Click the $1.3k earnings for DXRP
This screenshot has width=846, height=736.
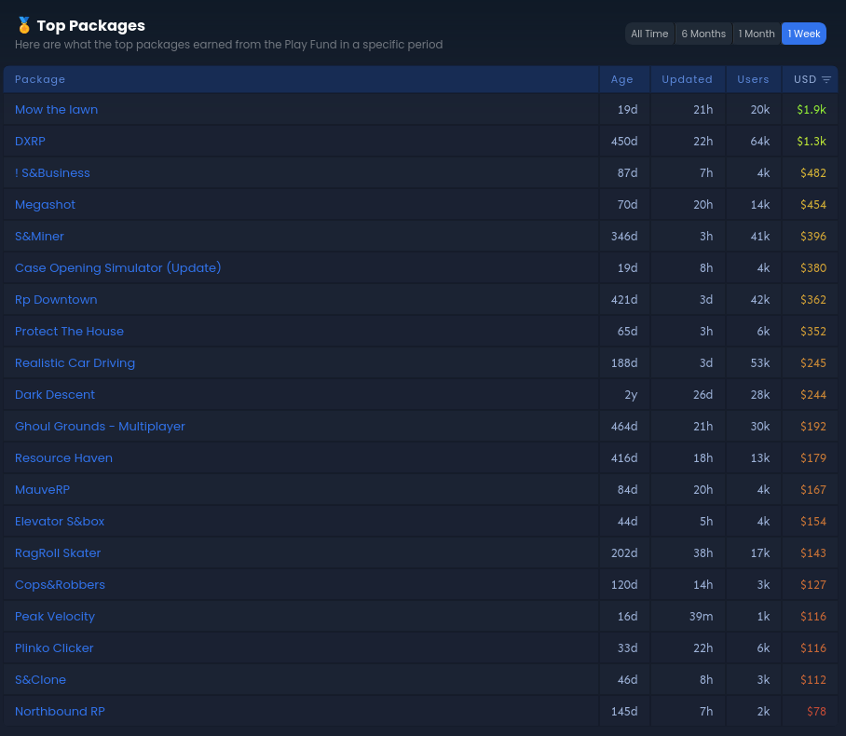811,142
